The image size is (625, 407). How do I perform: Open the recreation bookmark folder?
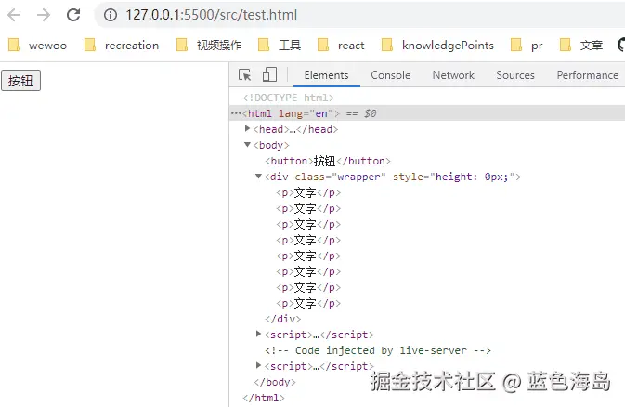tap(122, 46)
